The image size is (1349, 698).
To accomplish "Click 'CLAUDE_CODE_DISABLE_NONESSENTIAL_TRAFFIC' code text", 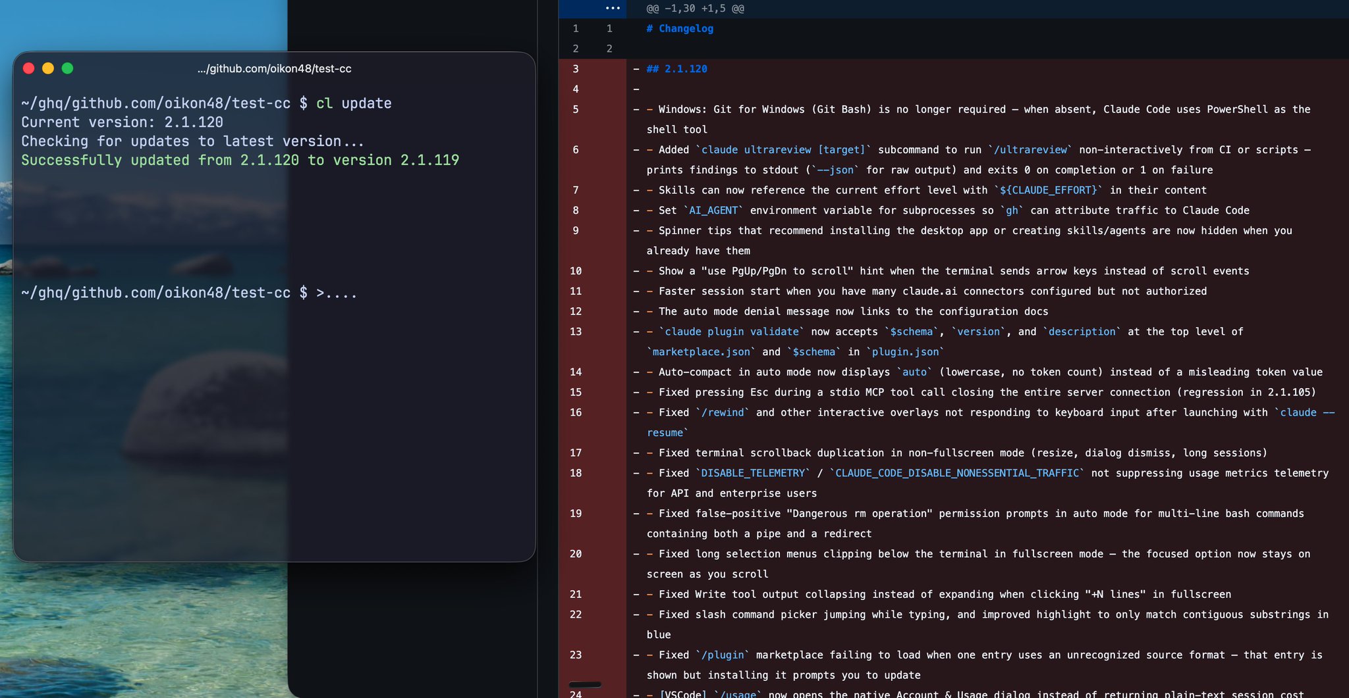I will (x=957, y=473).
